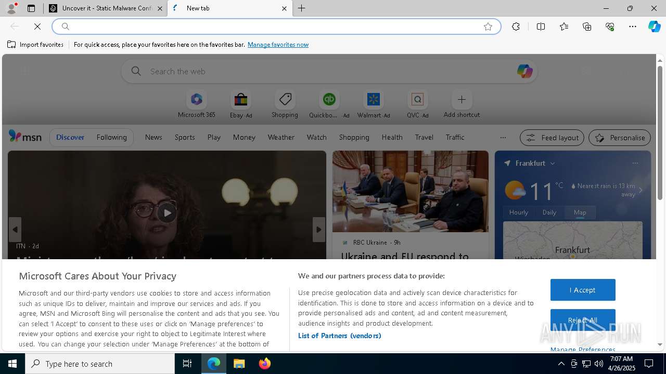This screenshot has width=666, height=374.
Task: Open weather card more options
Action: [x=635, y=163]
